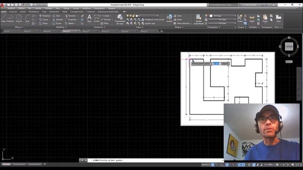Click the command line input field

coord(156,160)
